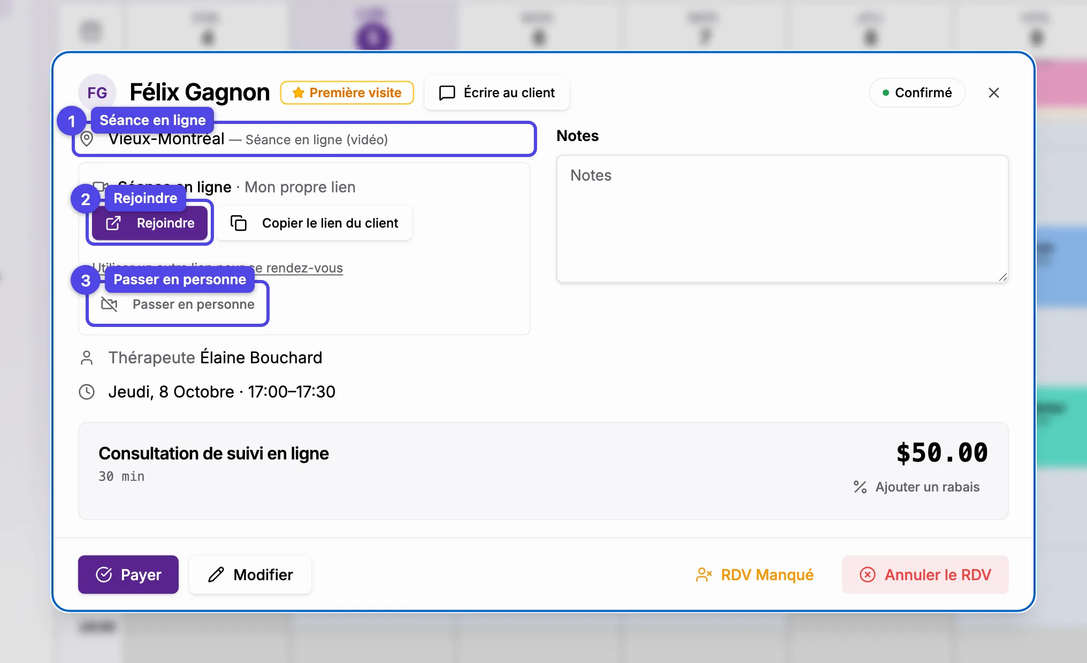This screenshot has height=663, width=1087.
Task: Open the link to use another meeting link
Action: click(218, 268)
